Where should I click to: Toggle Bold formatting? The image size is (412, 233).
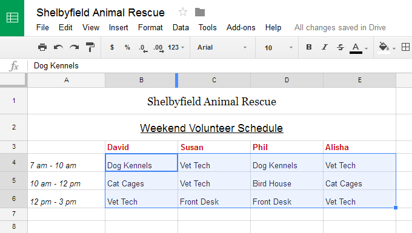[x=309, y=47]
